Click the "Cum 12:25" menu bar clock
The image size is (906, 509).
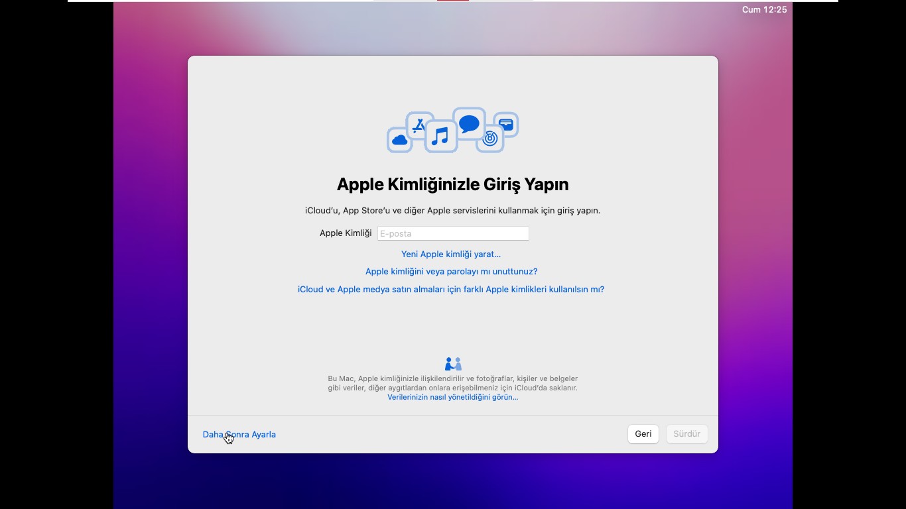click(x=764, y=9)
